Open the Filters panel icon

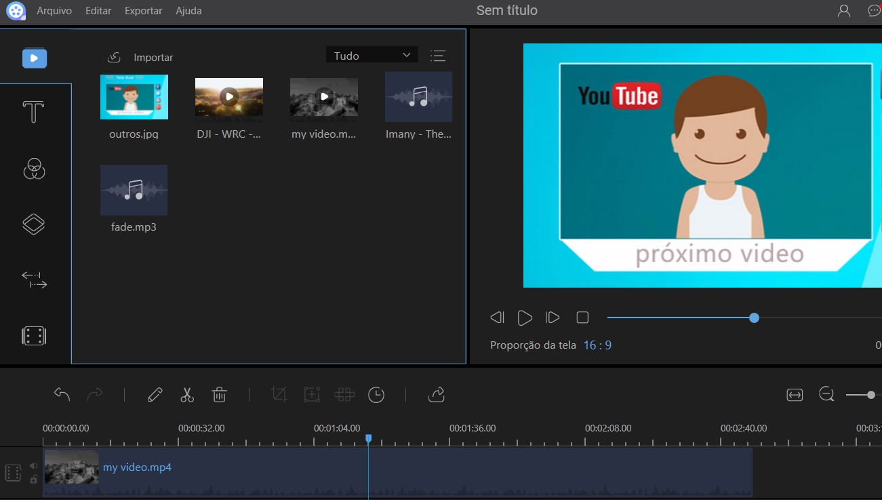[34, 168]
